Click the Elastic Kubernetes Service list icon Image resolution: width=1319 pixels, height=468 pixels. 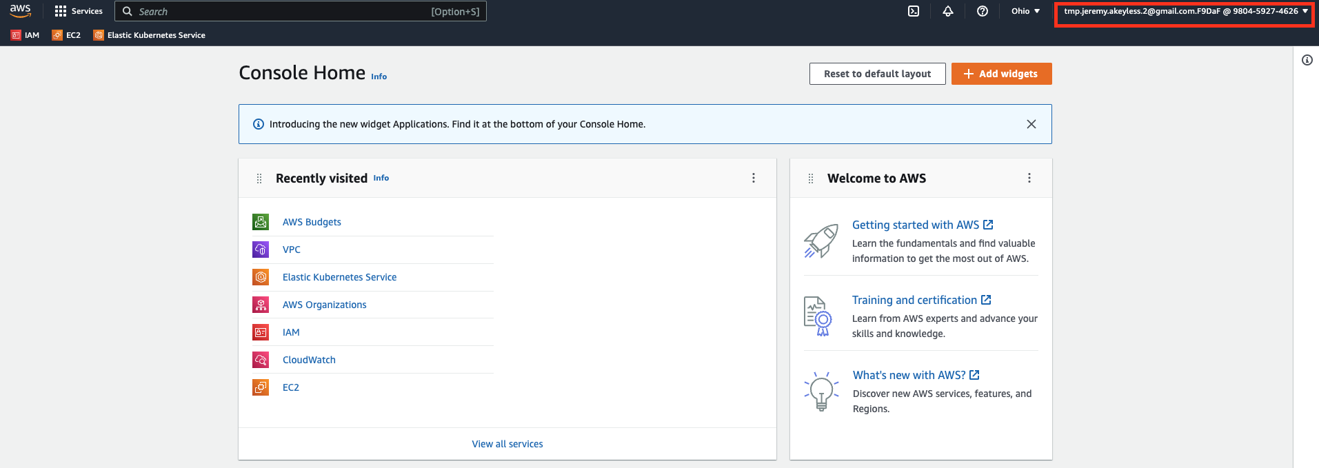tap(261, 277)
